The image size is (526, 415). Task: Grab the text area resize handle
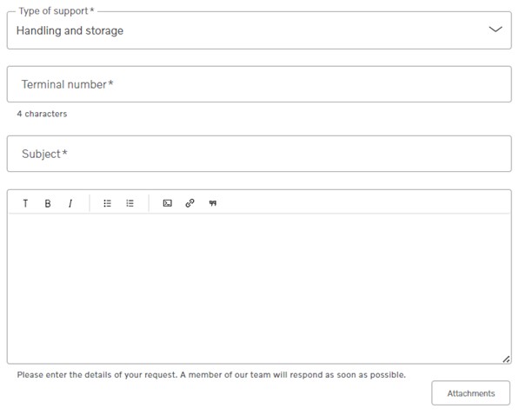click(x=506, y=359)
